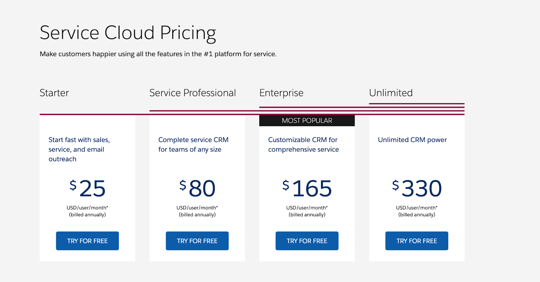Select the Starter plan heading
This screenshot has height=282, width=540.
coord(54,93)
